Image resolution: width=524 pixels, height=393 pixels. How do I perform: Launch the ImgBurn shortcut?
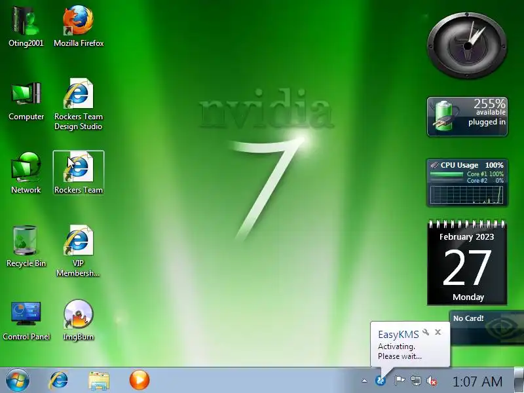[79, 320]
